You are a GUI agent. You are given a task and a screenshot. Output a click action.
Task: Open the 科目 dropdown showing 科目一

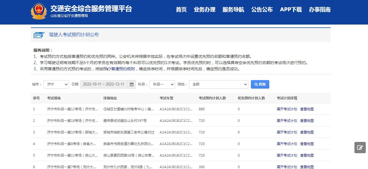tap(162, 84)
